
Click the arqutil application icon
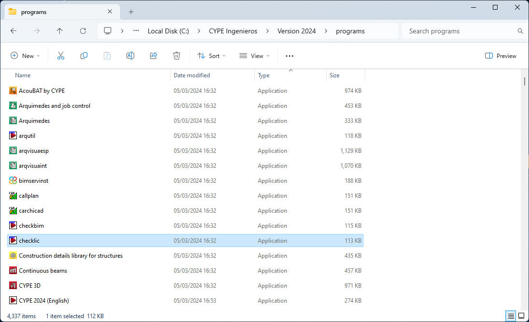coord(13,135)
